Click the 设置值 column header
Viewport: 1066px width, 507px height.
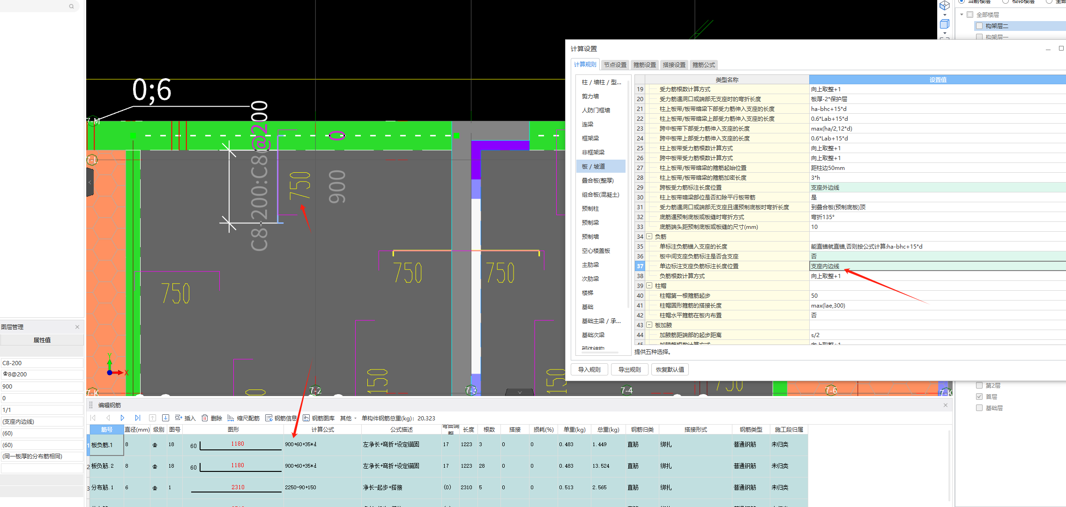click(x=938, y=80)
